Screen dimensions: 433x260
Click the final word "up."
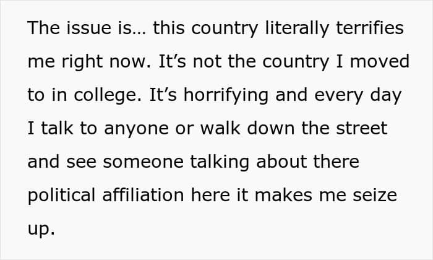tap(41, 230)
